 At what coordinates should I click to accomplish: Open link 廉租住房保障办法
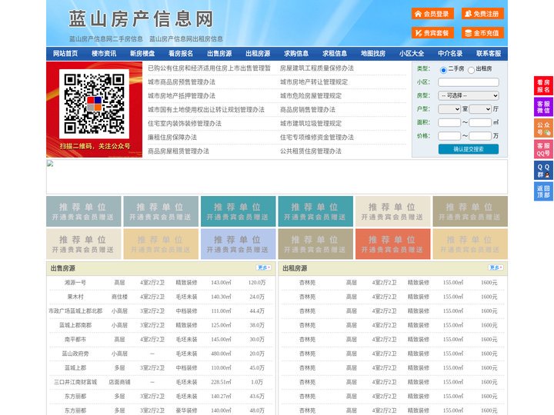pos(172,138)
